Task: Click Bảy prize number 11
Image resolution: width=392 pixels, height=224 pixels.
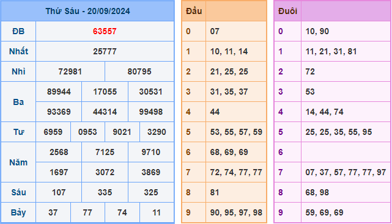Action: click(157, 212)
